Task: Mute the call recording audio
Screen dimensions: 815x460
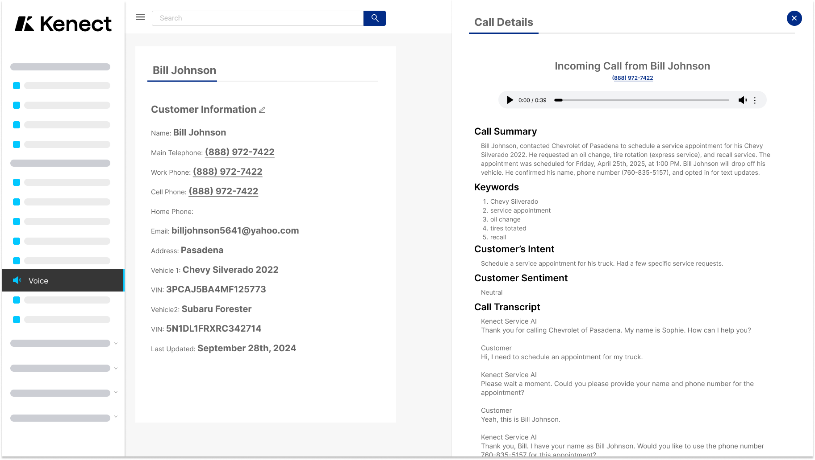Action: (742, 100)
